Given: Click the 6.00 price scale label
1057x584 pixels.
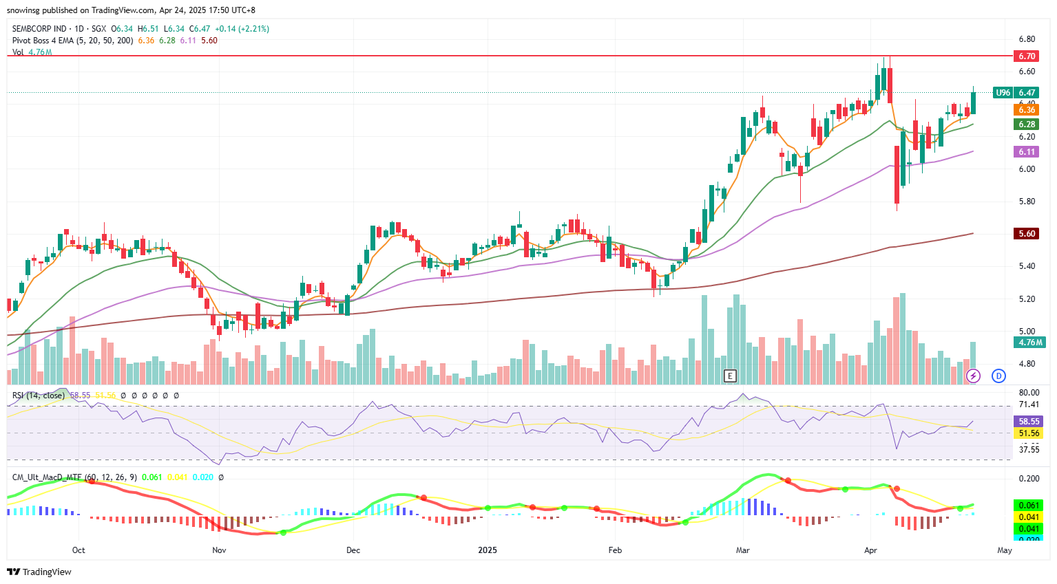Looking at the screenshot, I should click(1027, 169).
